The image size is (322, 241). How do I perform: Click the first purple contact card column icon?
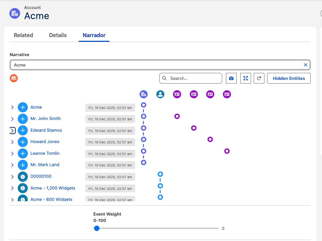point(177,94)
